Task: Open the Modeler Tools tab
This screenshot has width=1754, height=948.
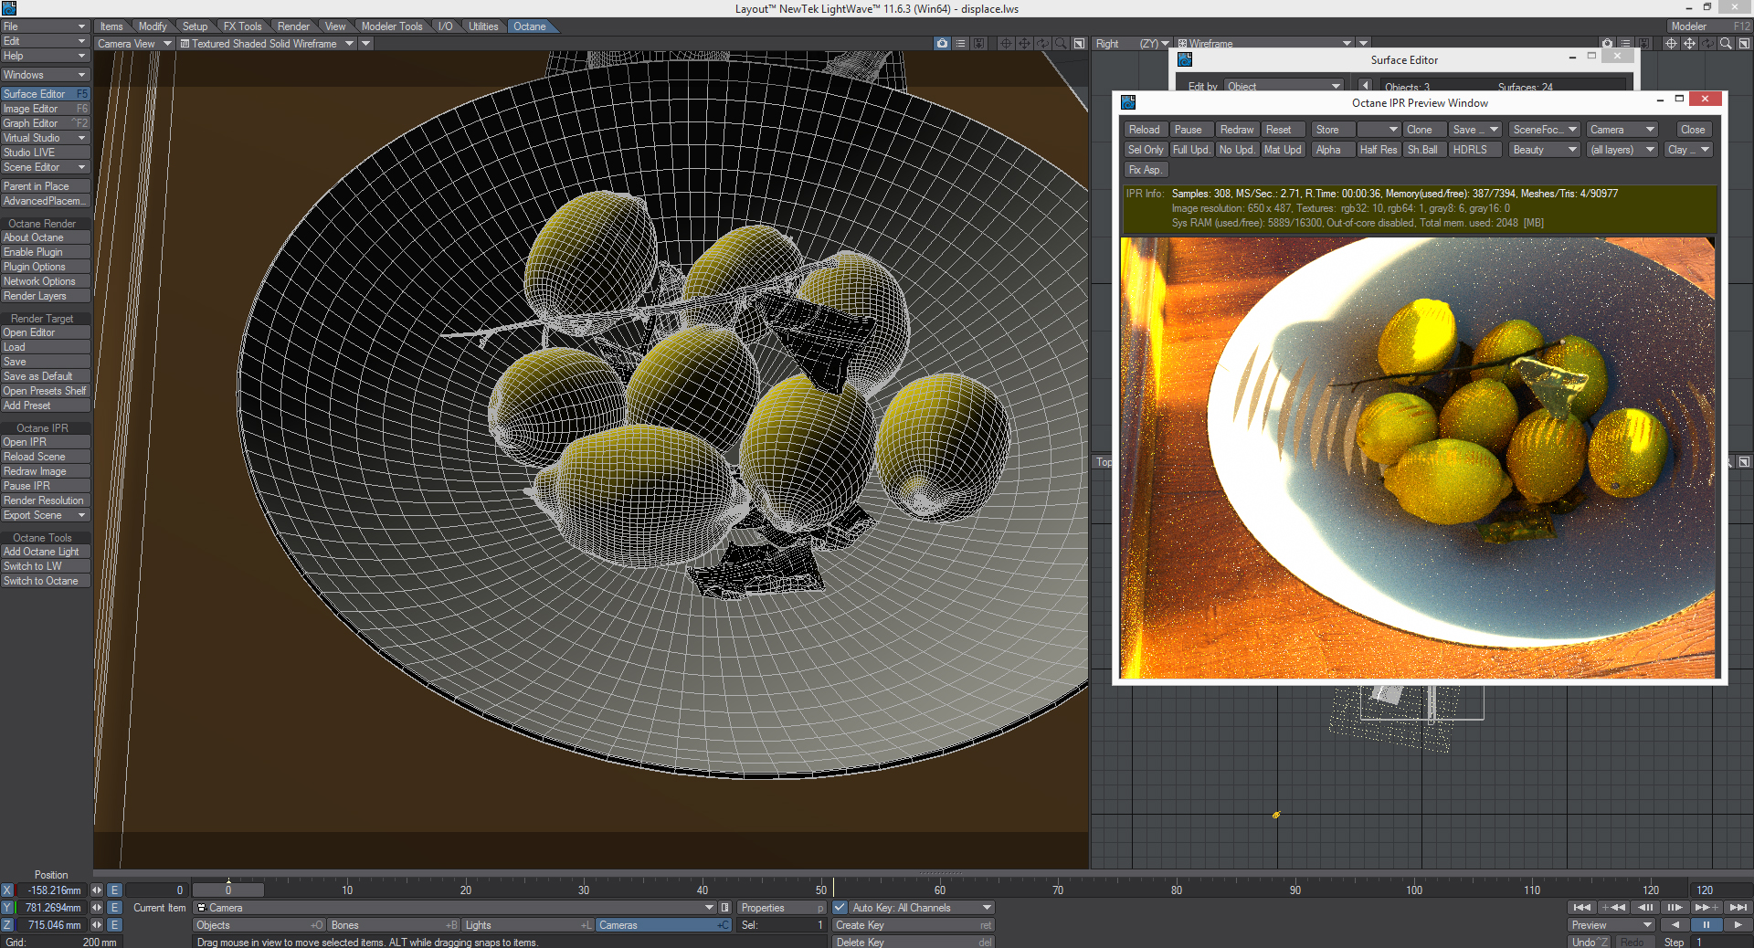Action: click(x=392, y=26)
